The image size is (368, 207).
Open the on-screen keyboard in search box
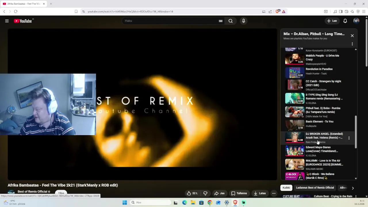[221, 21]
